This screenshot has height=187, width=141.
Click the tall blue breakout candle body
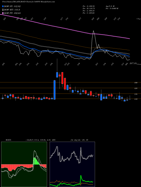[54, 90]
